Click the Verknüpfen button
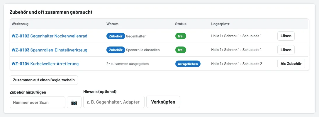The width and height of the screenshot is (319, 117). [163, 102]
